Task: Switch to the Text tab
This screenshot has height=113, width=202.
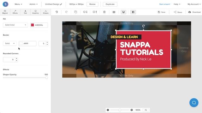Action: pyautogui.click(x=25, y=12)
